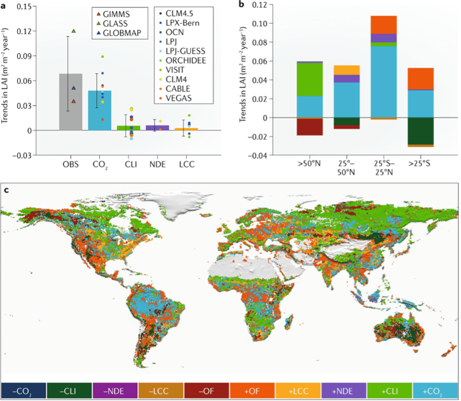Pick the dark green −CLI color swatch

69,390
